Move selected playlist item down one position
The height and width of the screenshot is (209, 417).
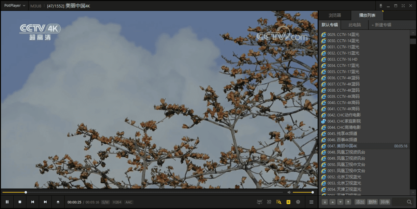(340, 202)
